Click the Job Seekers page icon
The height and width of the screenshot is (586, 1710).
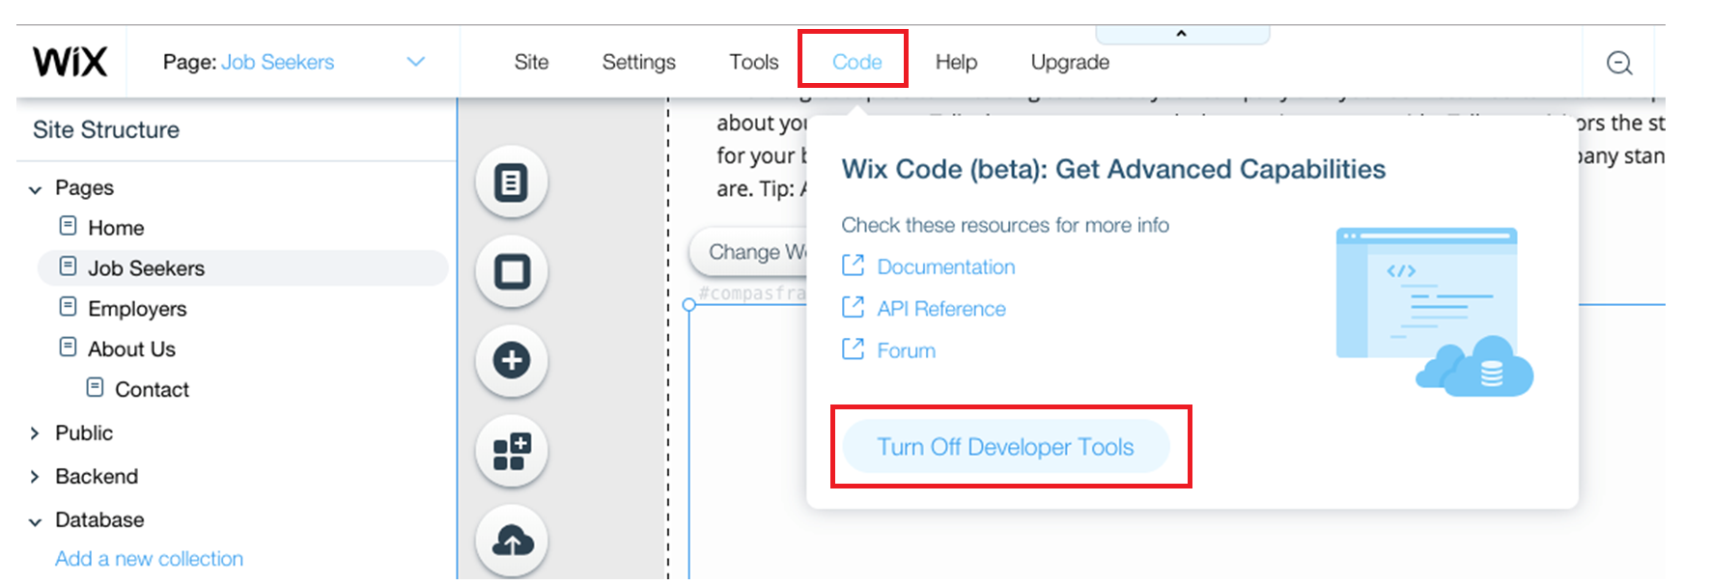pos(68,266)
